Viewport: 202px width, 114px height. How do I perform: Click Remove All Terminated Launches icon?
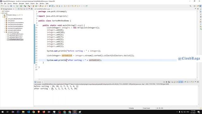169,82
